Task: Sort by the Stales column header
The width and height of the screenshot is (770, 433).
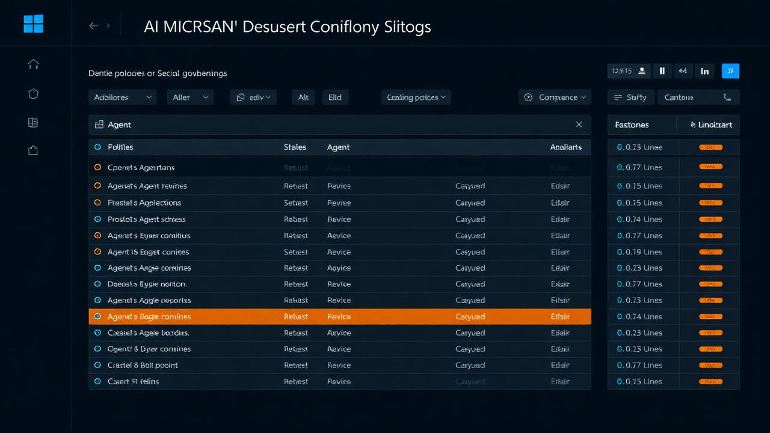Action: coord(295,147)
